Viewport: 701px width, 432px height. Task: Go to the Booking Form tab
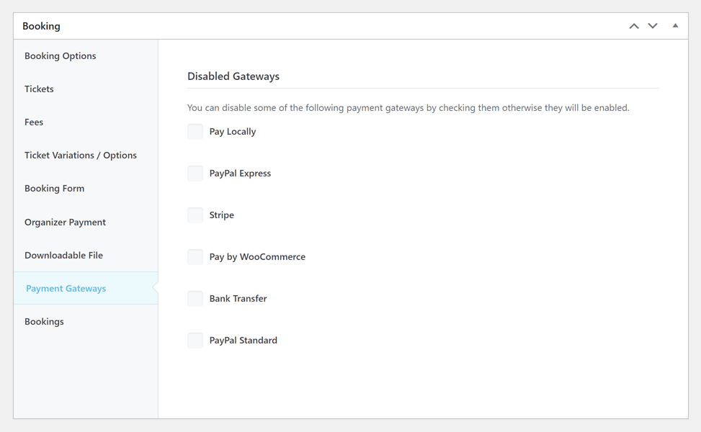click(54, 189)
